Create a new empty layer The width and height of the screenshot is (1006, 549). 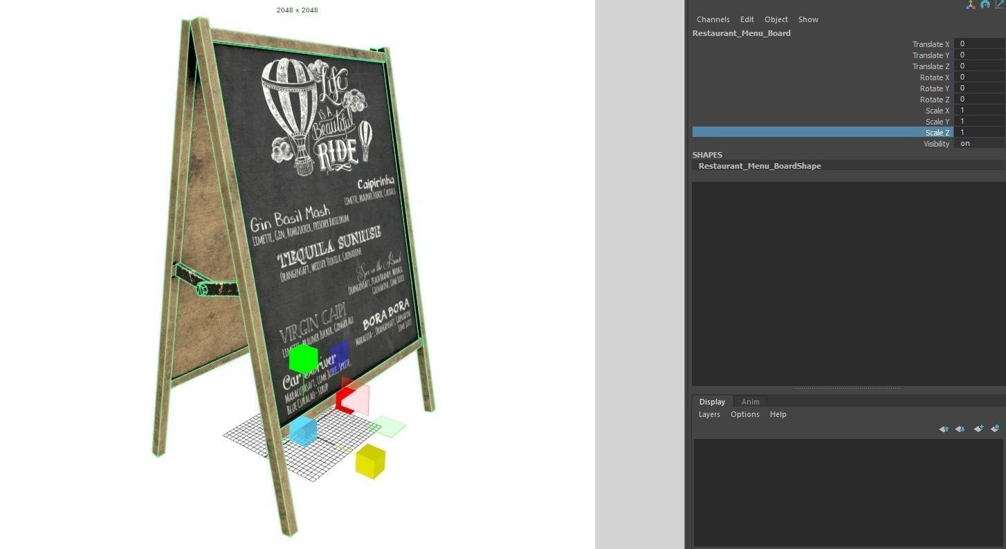978,429
